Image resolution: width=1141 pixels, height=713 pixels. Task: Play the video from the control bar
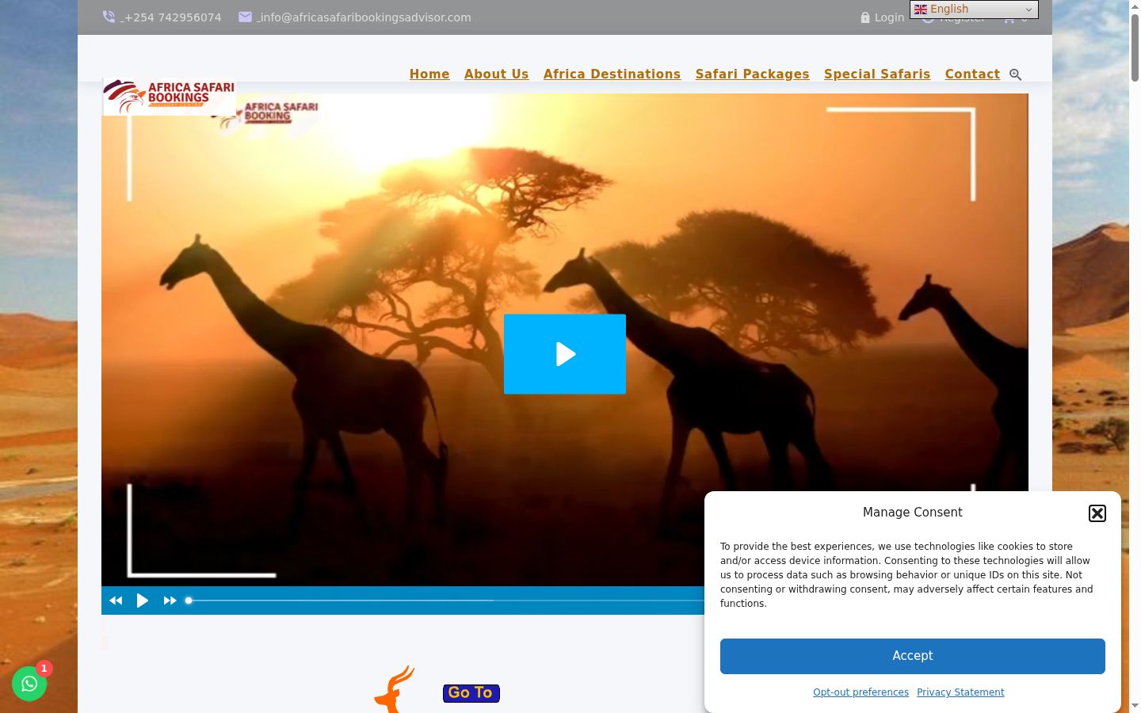[143, 601]
